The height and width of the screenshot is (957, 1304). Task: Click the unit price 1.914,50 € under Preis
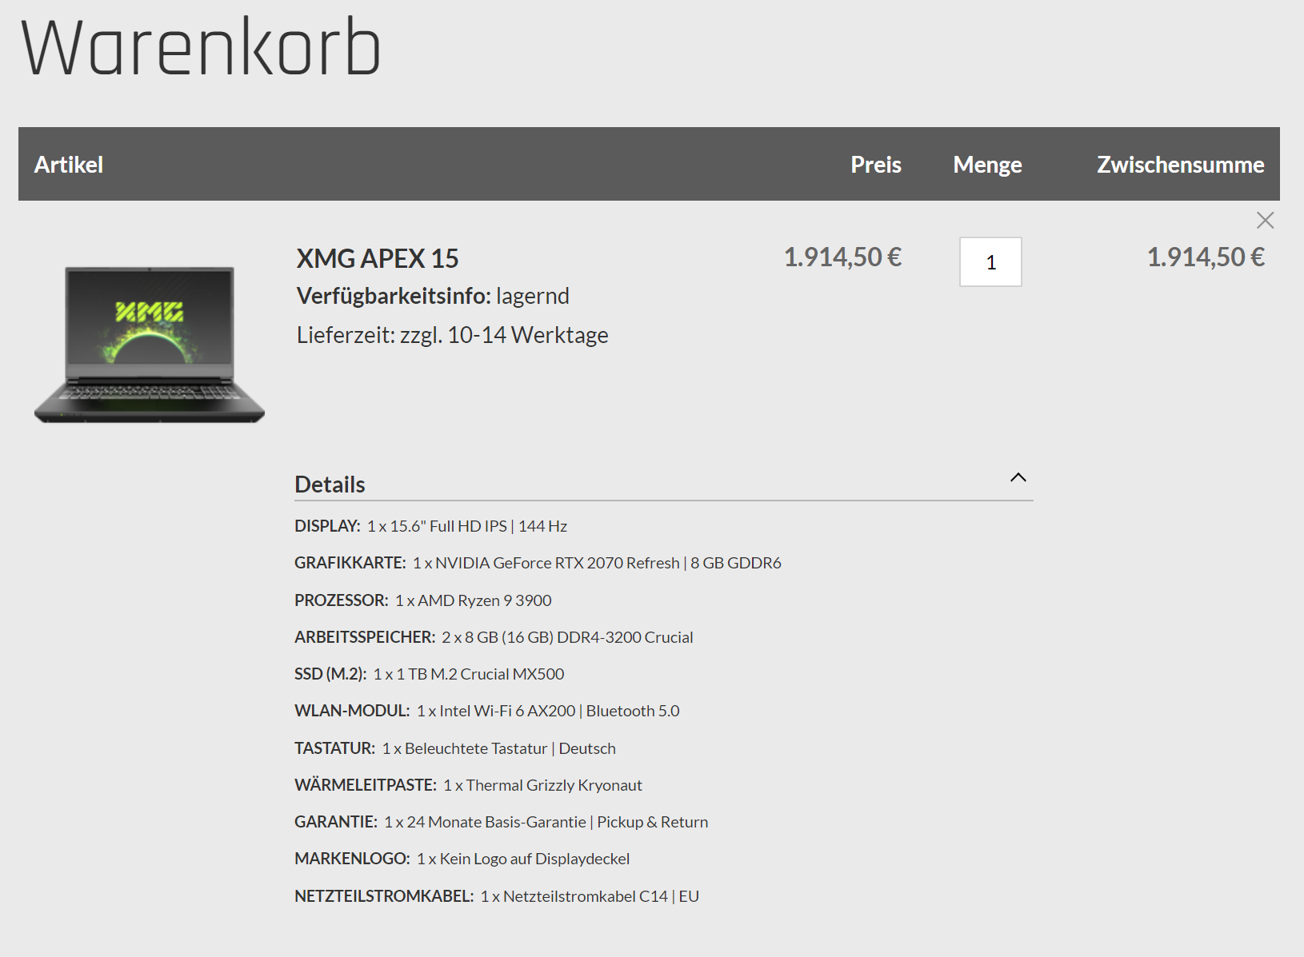click(x=842, y=257)
